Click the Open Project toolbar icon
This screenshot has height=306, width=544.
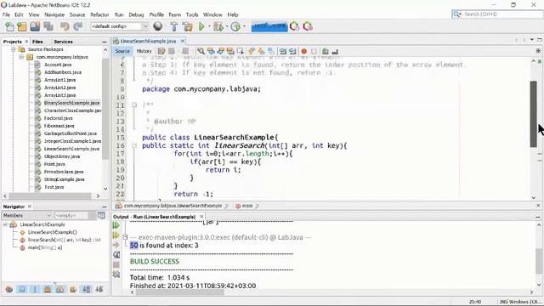click(x=35, y=26)
